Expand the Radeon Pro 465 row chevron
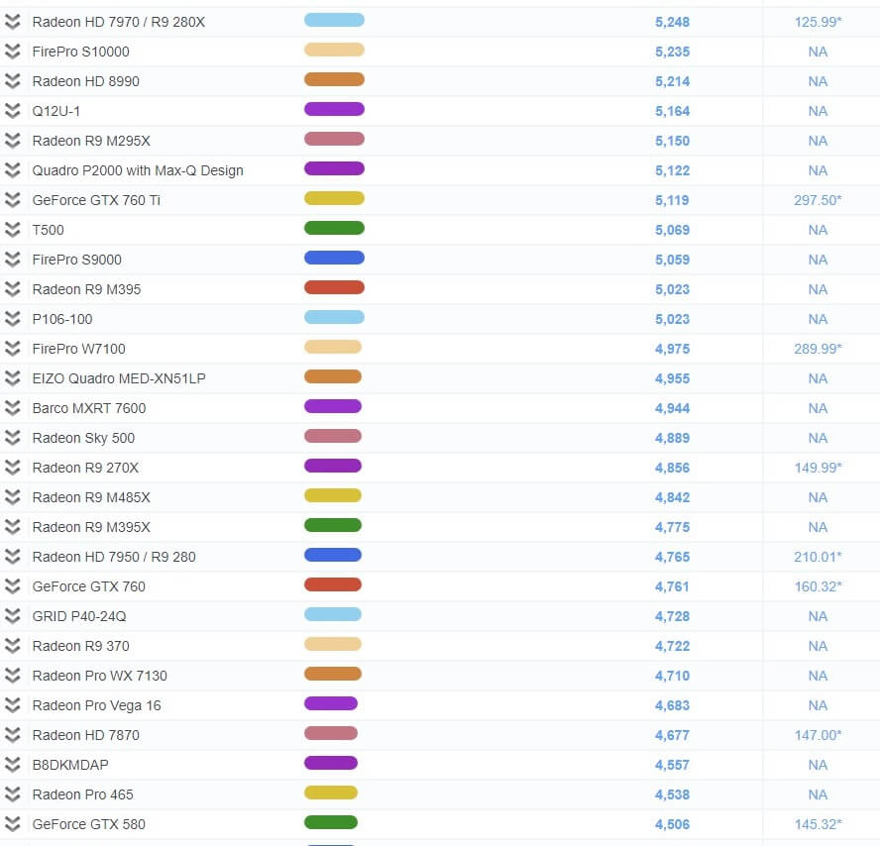This screenshot has width=880, height=846. point(12,794)
